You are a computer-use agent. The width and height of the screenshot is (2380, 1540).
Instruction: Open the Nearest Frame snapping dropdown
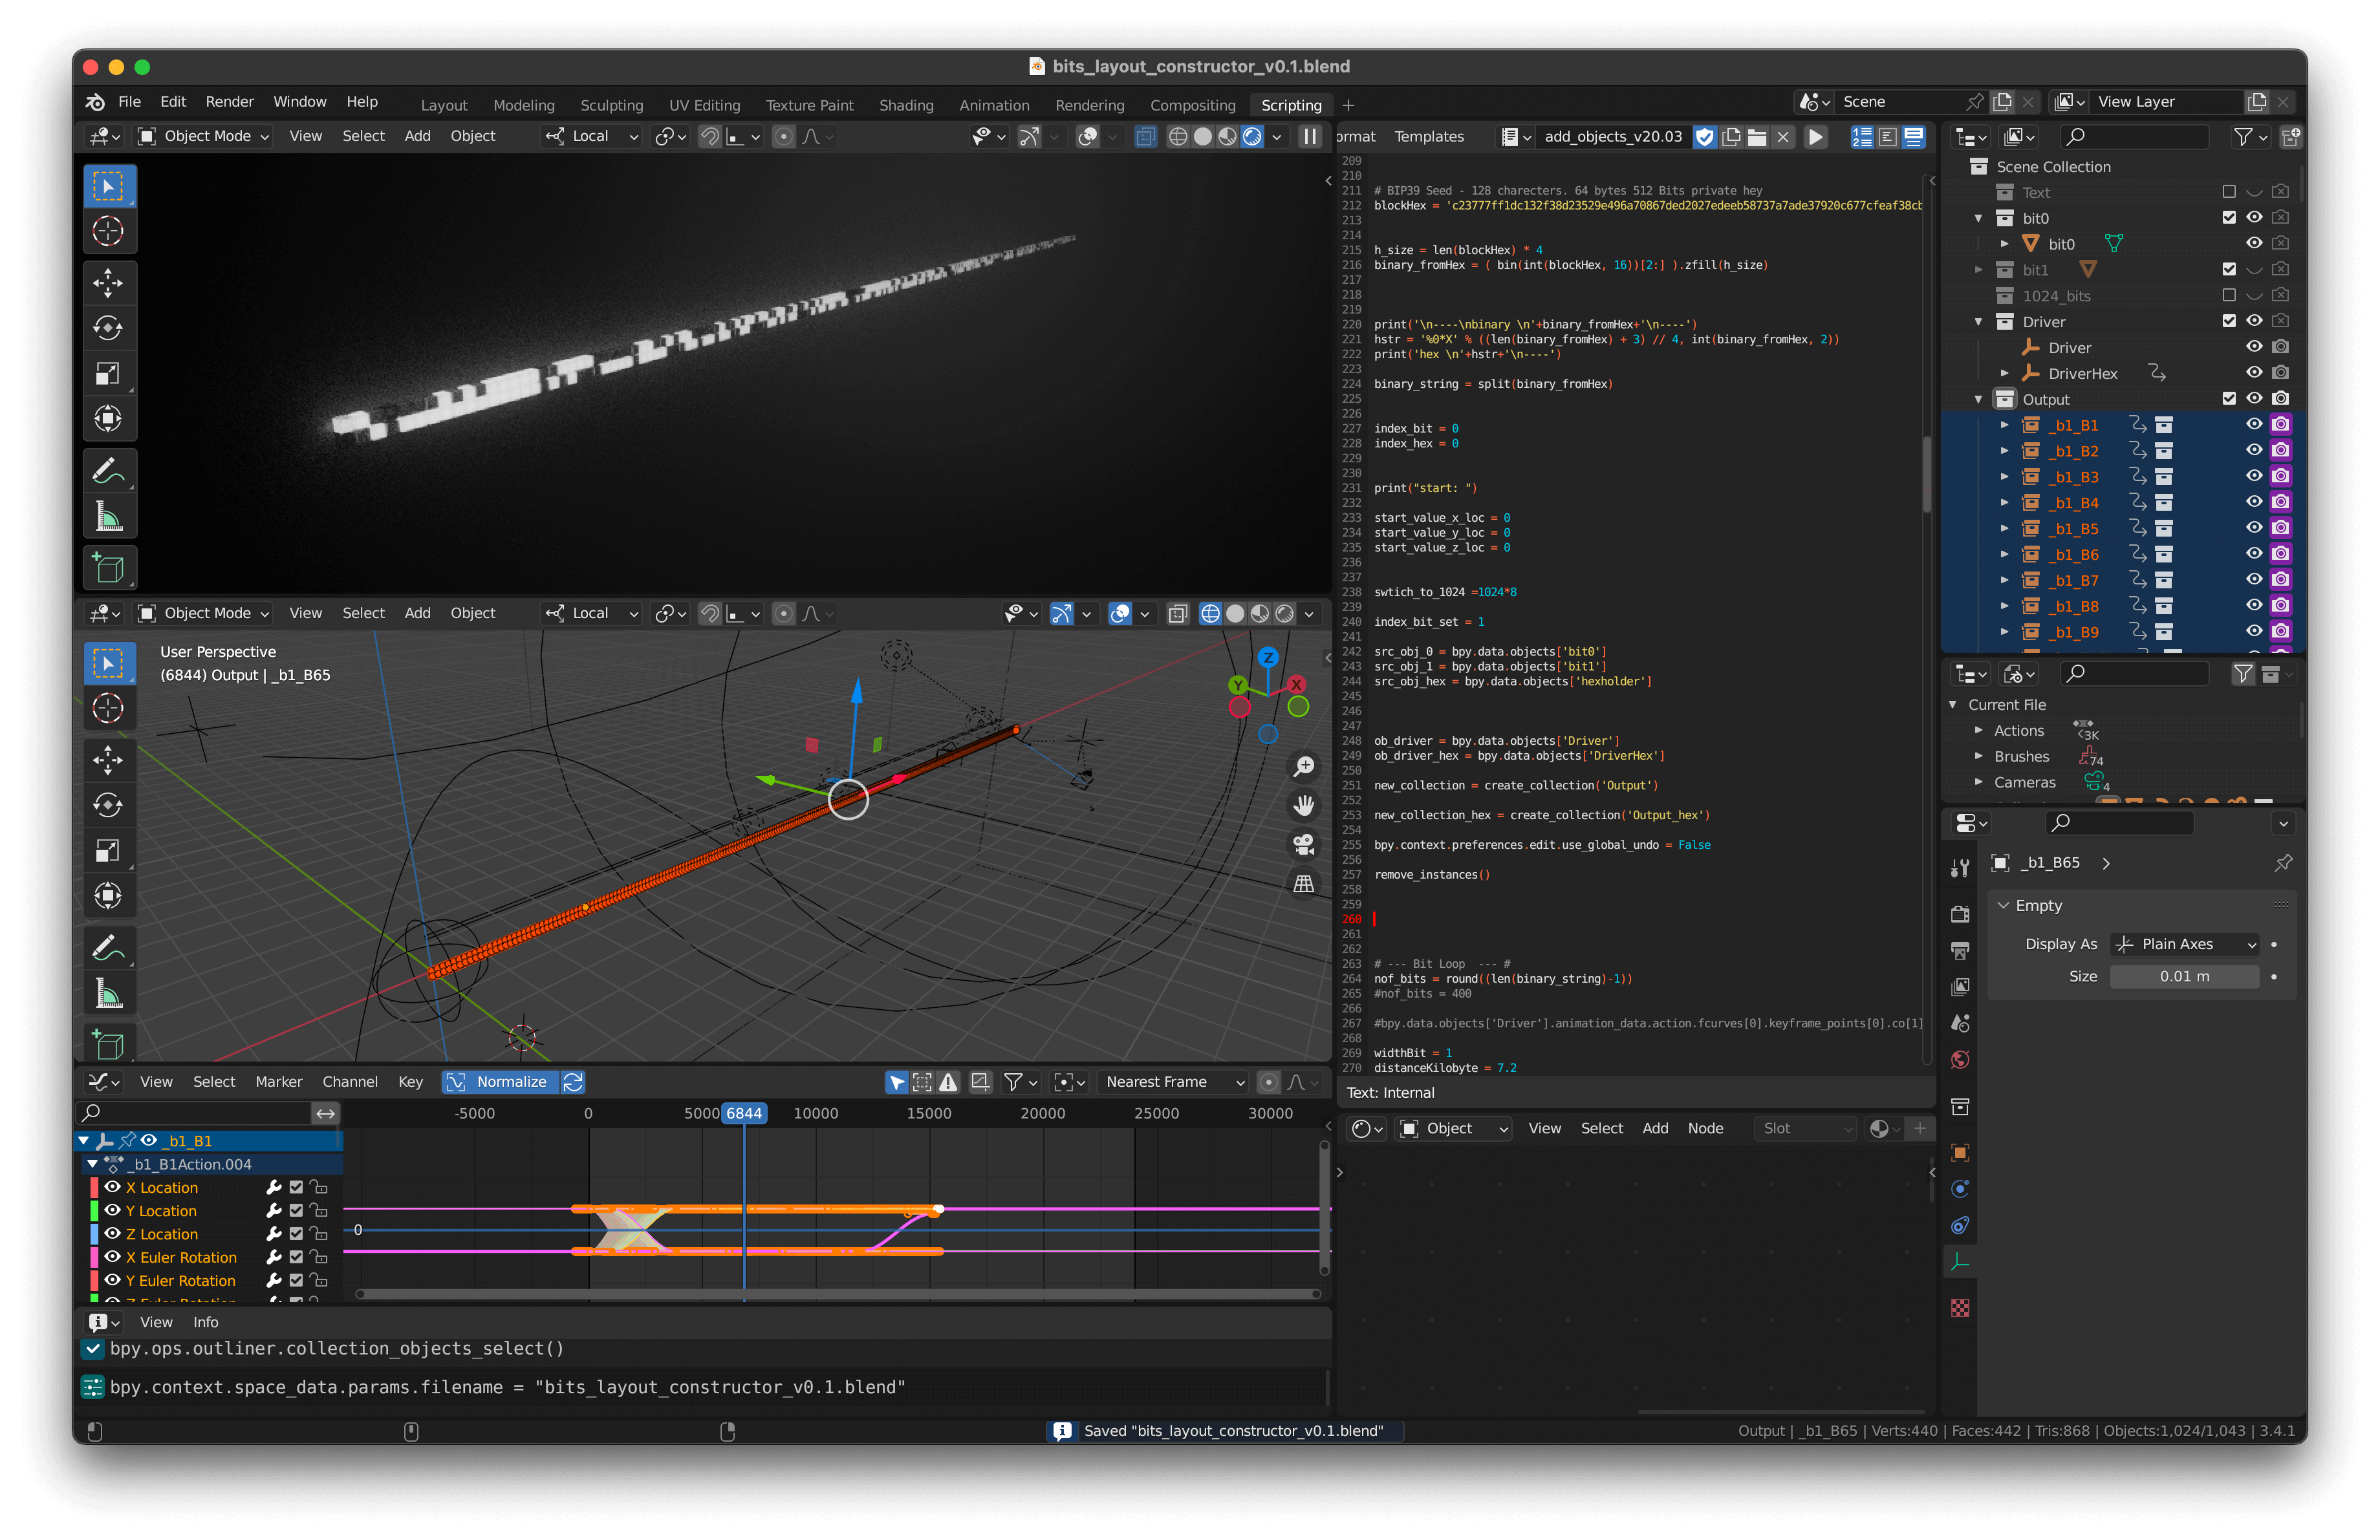pyautogui.click(x=1173, y=1082)
